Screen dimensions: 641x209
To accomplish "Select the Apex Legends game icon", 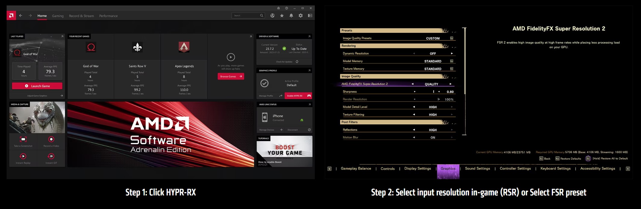I will [x=184, y=47].
